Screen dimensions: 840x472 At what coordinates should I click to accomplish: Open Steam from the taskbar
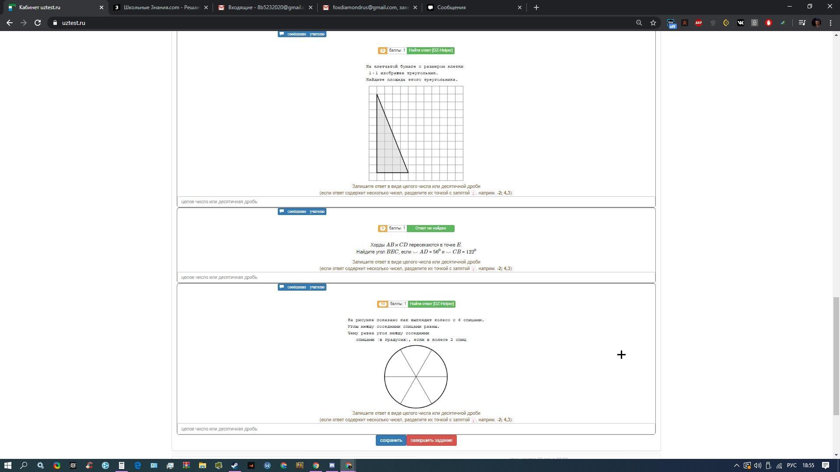pyautogui.click(x=235, y=465)
